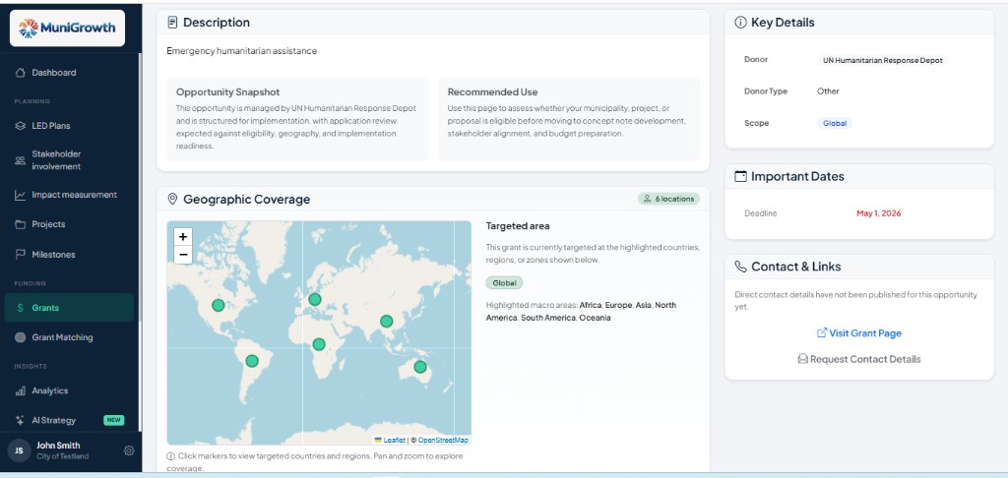This screenshot has height=478, width=1008.
Task: Click the Global tag under Targeted area
Action: pos(504,282)
